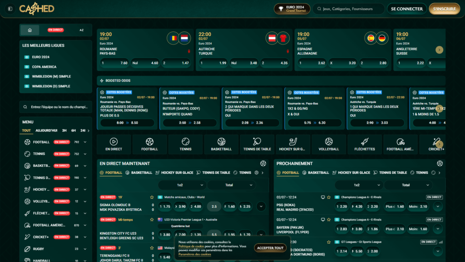Click the Fléchettes darts icon
This screenshot has height=262, width=465.
364,144
